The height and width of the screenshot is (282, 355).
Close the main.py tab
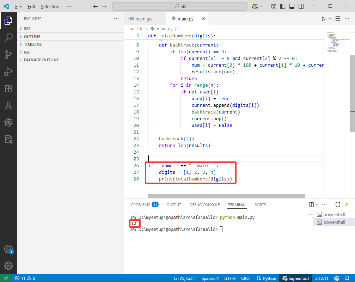[203, 19]
